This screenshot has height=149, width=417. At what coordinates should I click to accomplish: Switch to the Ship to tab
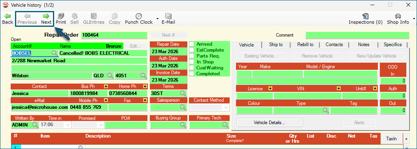coord(276,45)
